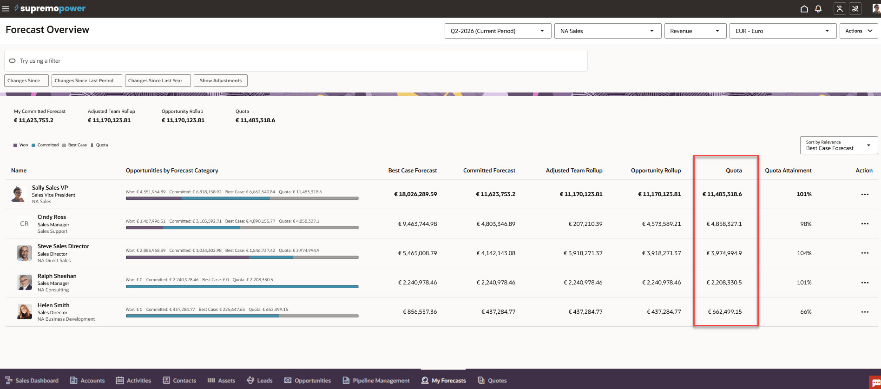This screenshot has height=389, width=881.
Task: Click Steve Sales Director's avatar photo
Action: (24, 253)
